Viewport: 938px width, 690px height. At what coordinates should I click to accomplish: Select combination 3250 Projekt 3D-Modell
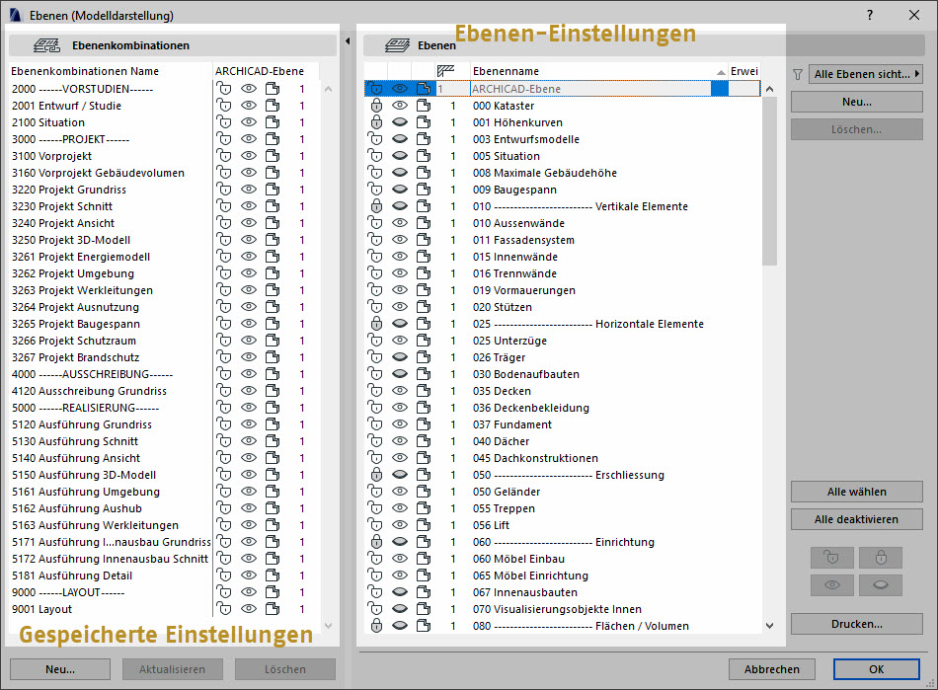point(71,240)
